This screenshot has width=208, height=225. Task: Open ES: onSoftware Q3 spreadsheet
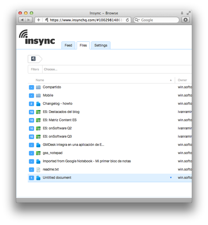57,136
